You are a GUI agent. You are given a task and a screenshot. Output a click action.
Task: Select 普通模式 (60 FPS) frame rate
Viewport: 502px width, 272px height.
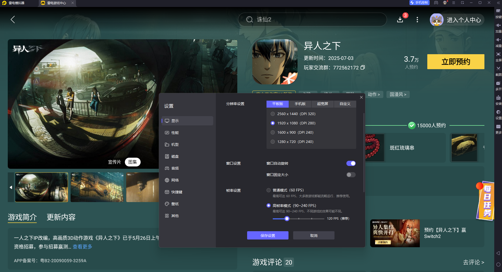[269, 190]
